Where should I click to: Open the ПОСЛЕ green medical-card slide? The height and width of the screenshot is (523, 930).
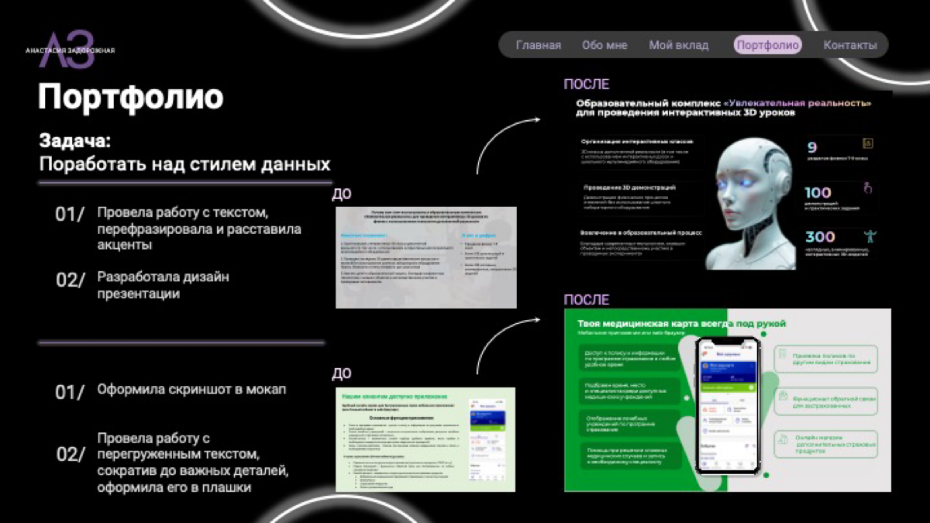[x=727, y=400]
